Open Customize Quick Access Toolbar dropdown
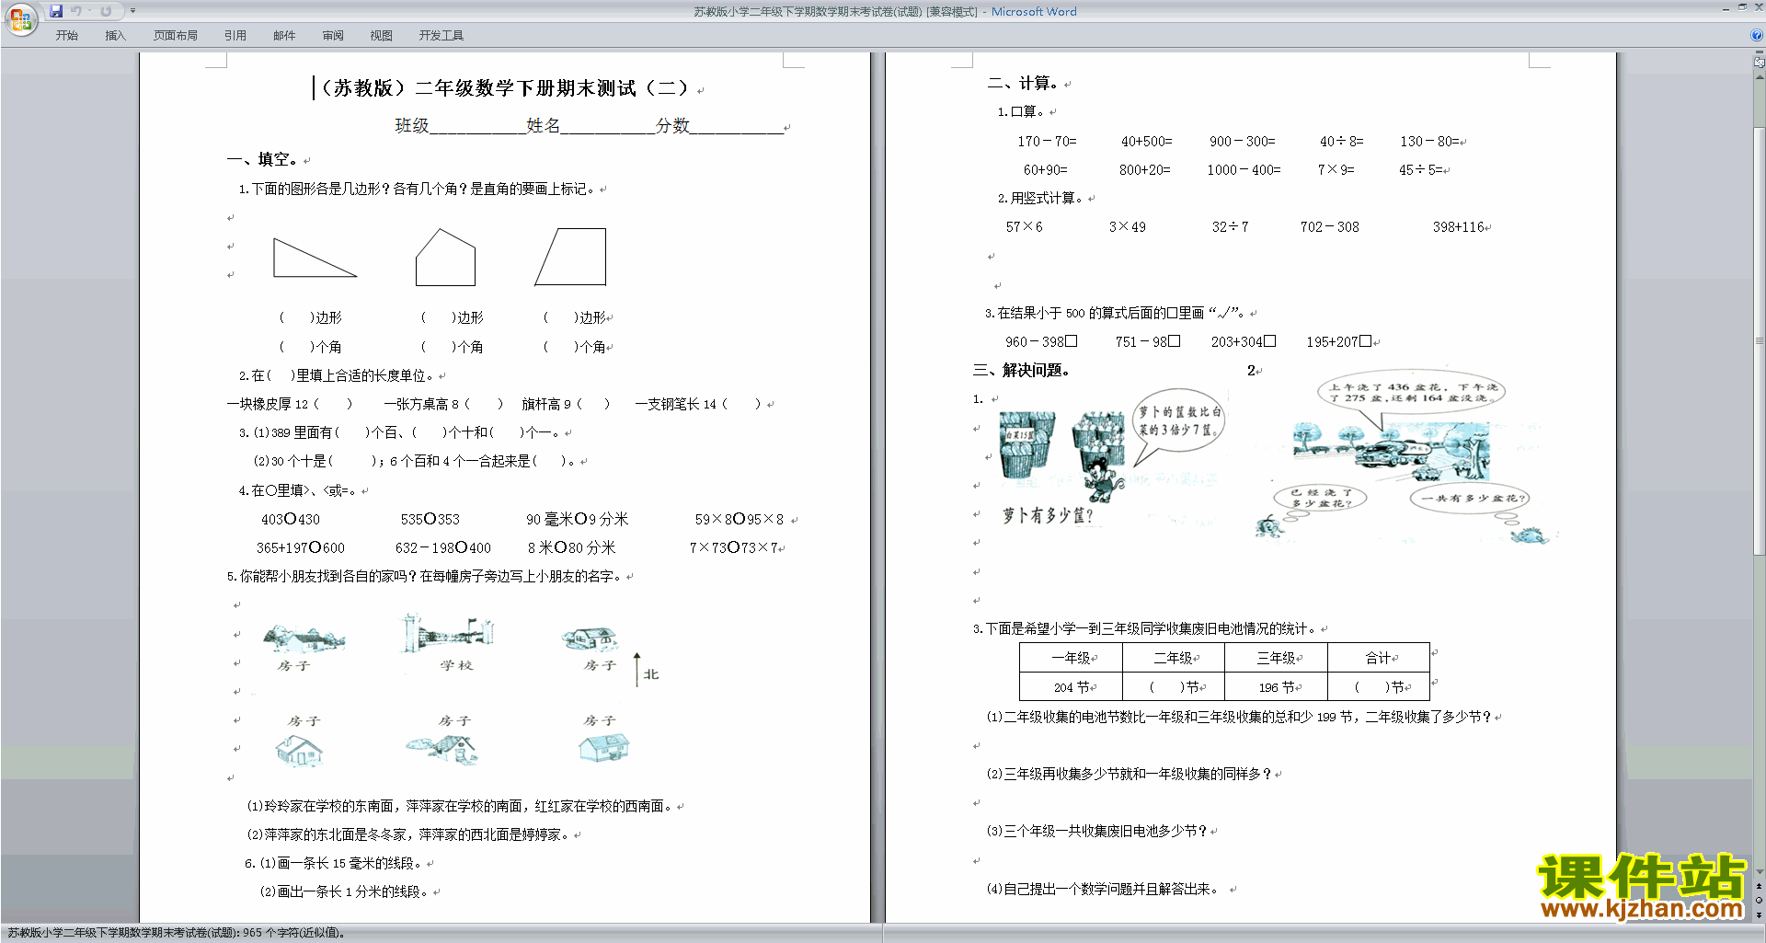 click(132, 11)
